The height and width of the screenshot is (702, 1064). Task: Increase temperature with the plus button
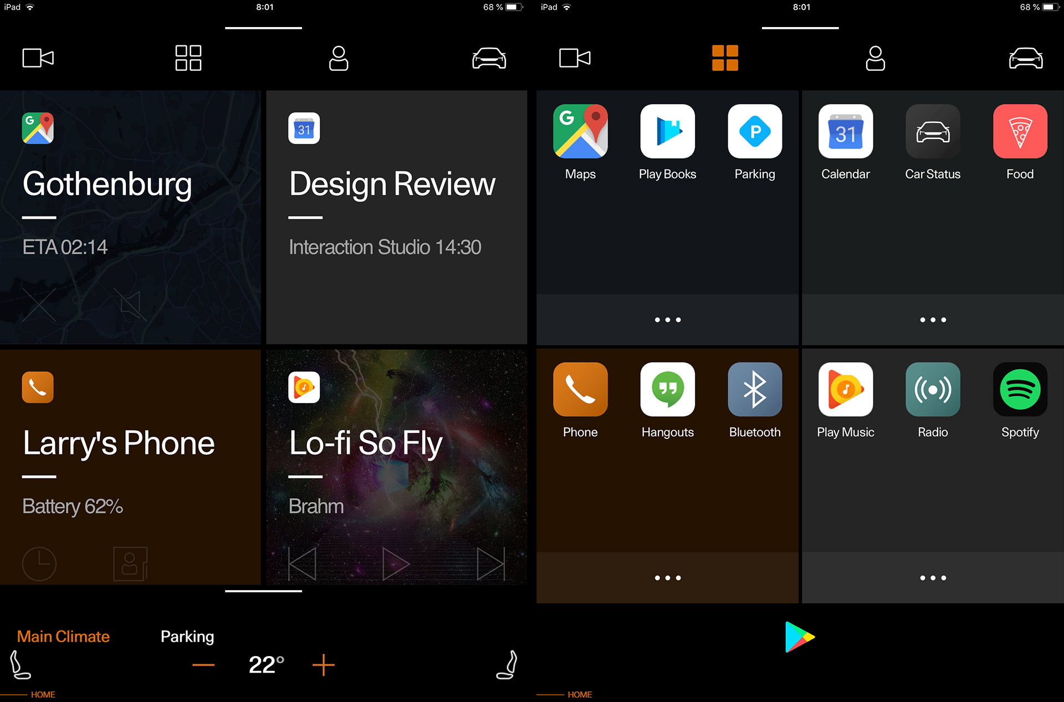324,665
